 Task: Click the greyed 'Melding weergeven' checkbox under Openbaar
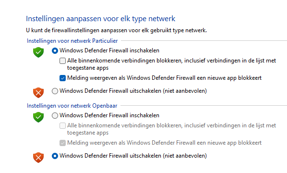coord(62,143)
